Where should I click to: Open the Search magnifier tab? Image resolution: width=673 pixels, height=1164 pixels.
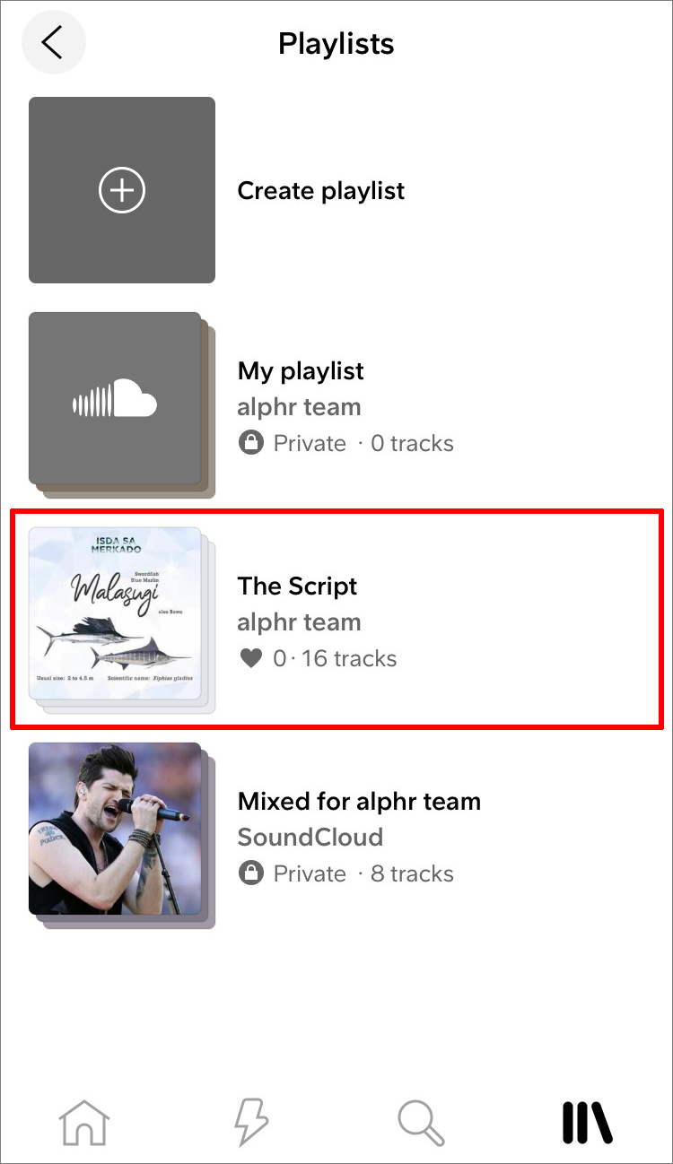pos(420,1122)
